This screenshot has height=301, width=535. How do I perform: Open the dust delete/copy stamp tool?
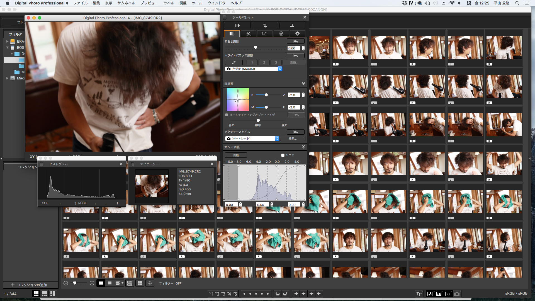[292, 25]
